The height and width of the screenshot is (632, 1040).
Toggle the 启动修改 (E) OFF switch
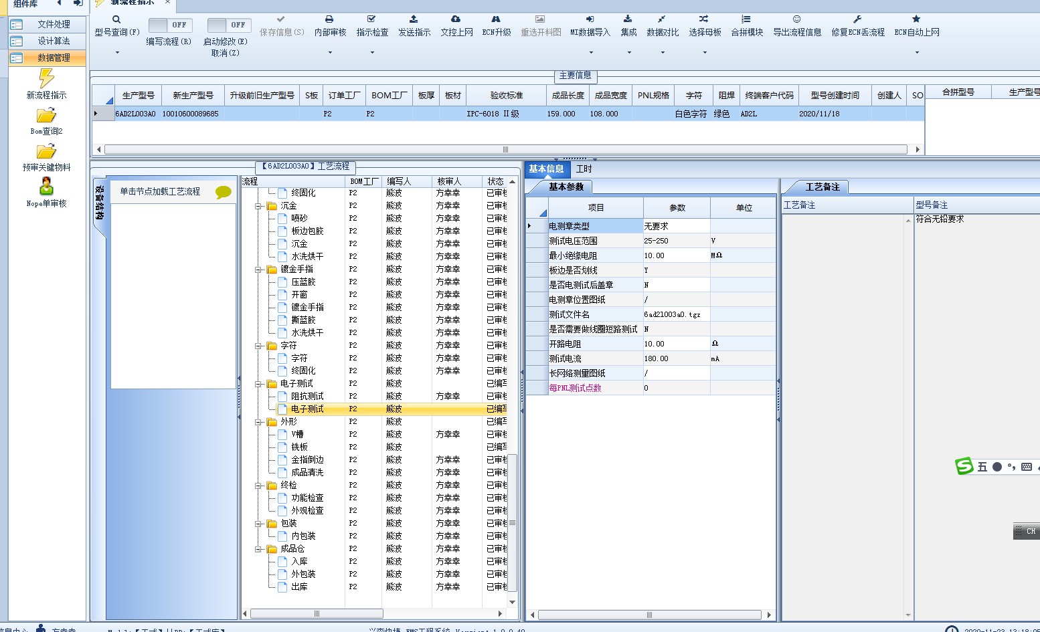pyautogui.click(x=229, y=25)
